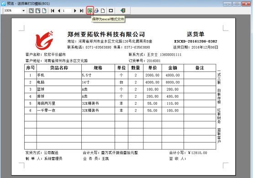The image size is (253, 178).
Task: Click the company logo on the document
Action: tap(44, 40)
